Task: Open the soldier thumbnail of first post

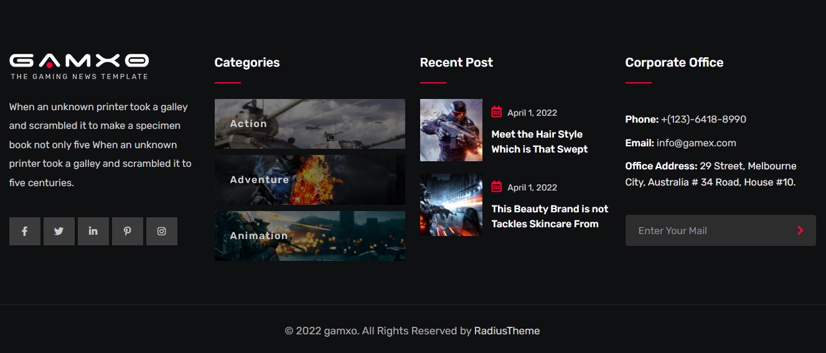Action: point(451,130)
